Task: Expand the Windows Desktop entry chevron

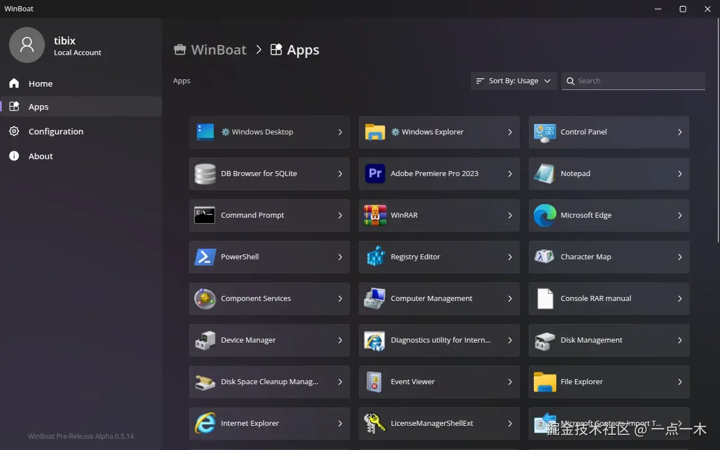Action: pos(339,132)
